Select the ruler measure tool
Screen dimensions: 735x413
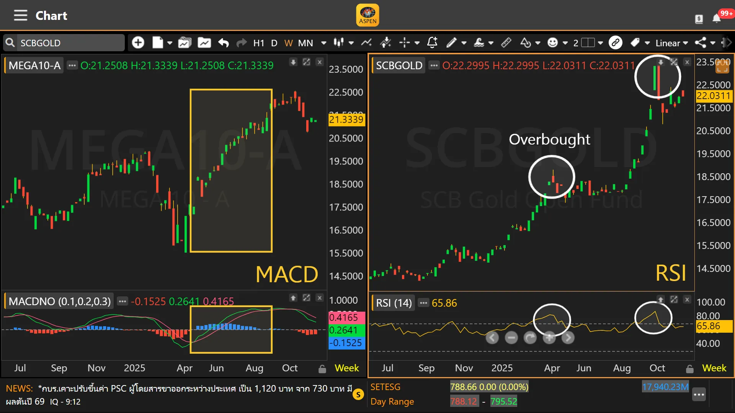(506, 42)
